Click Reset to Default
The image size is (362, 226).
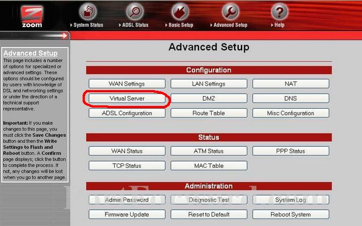[x=209, y=215]
